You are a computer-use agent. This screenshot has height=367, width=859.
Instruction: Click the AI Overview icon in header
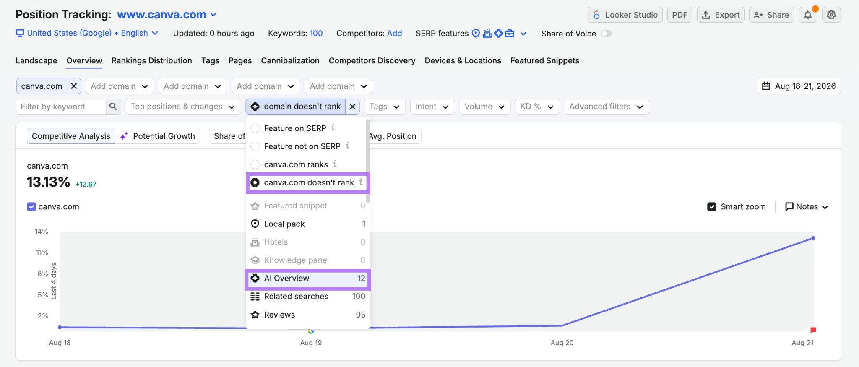coord(498,33)
